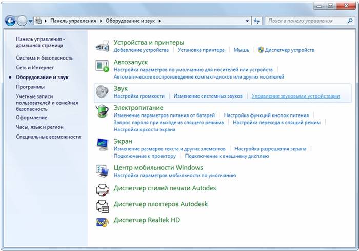Click the Devices and Printers icon
Image resolution: width=359 pixels, height=251 pixels.
(x=103, y=46)
